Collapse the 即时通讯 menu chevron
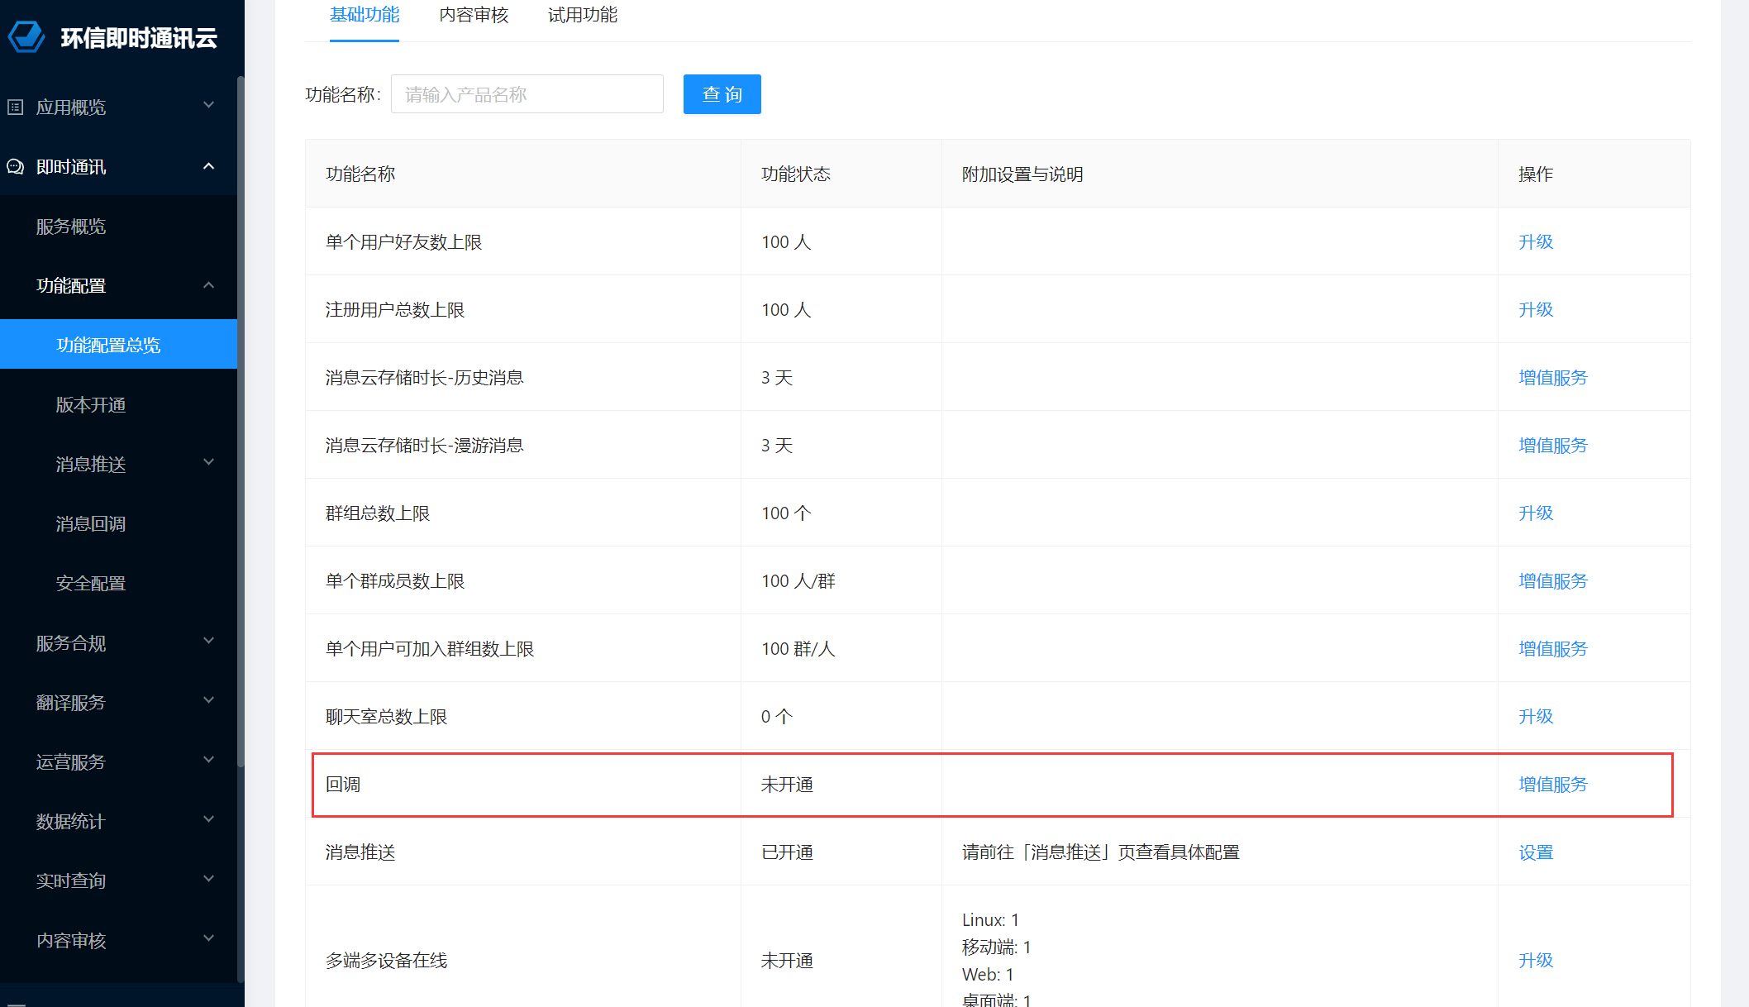Image resolution: width=1749 pixels, height=1007 pixels. click(208, 166)
